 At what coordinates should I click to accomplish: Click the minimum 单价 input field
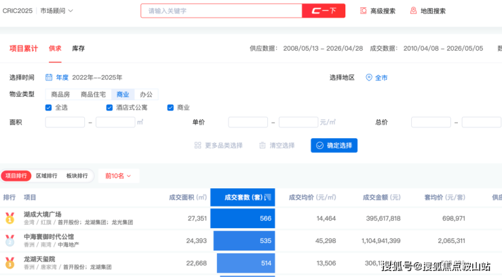(248, 122)
